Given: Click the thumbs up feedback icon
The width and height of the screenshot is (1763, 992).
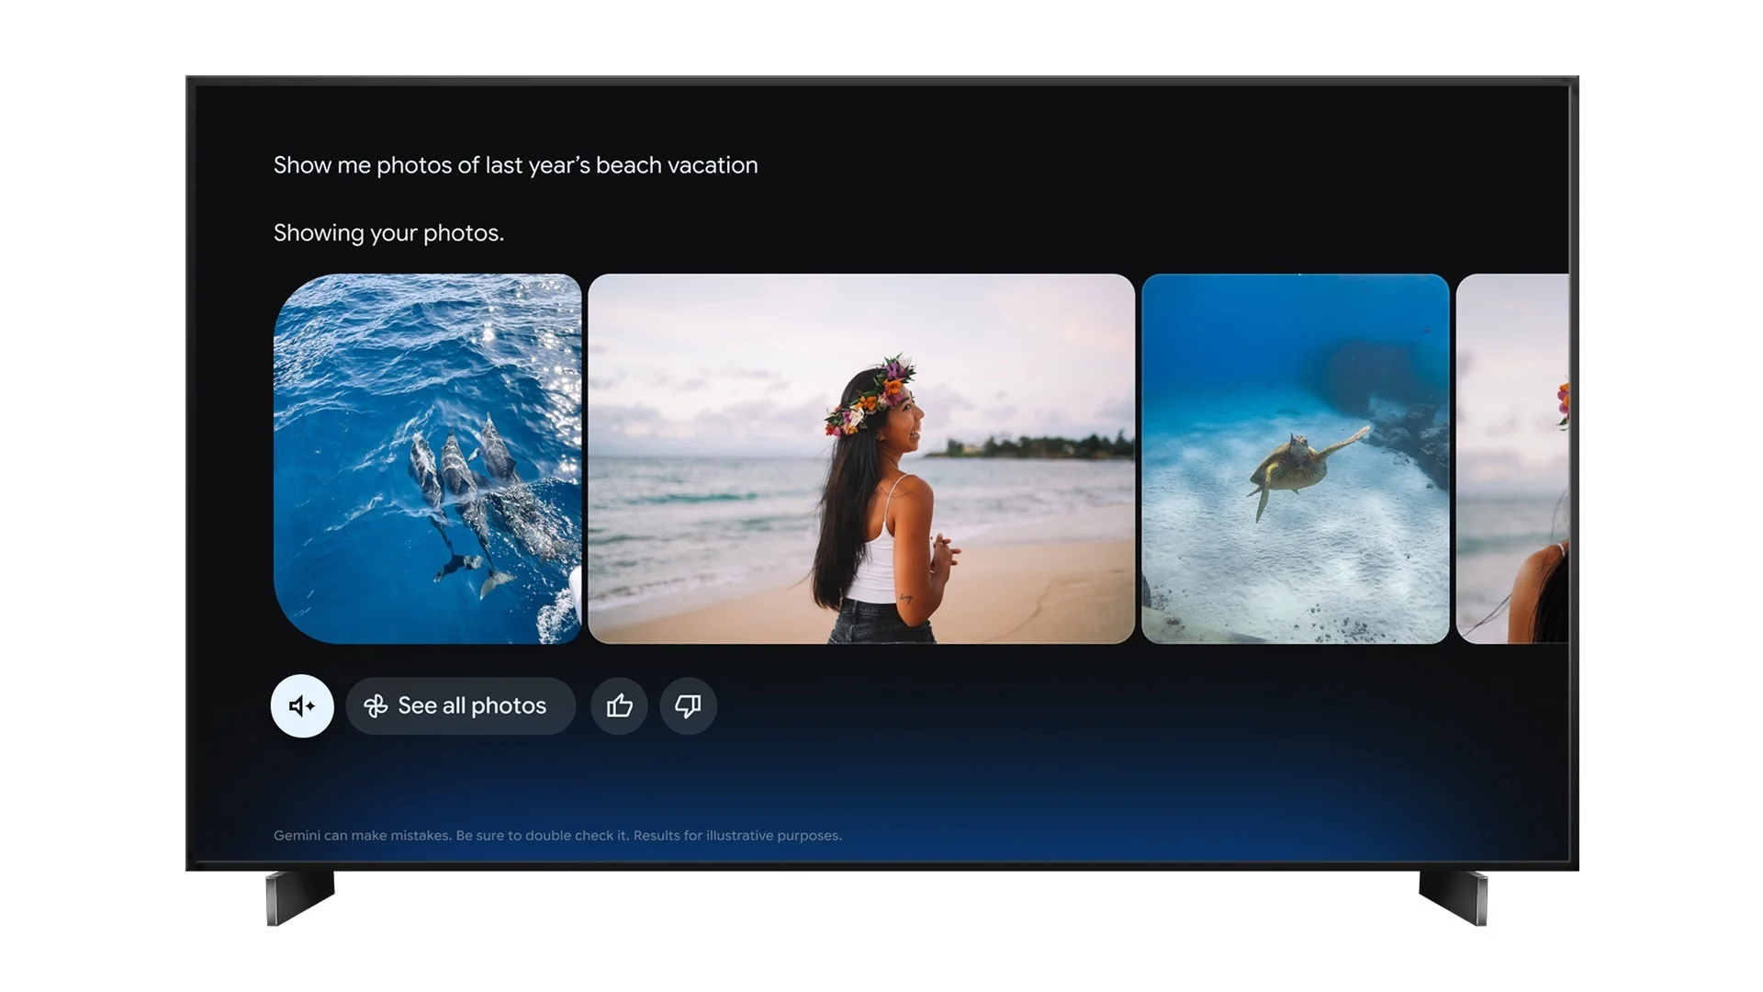Looking at the screenshot, I should (x=619, y=705).
